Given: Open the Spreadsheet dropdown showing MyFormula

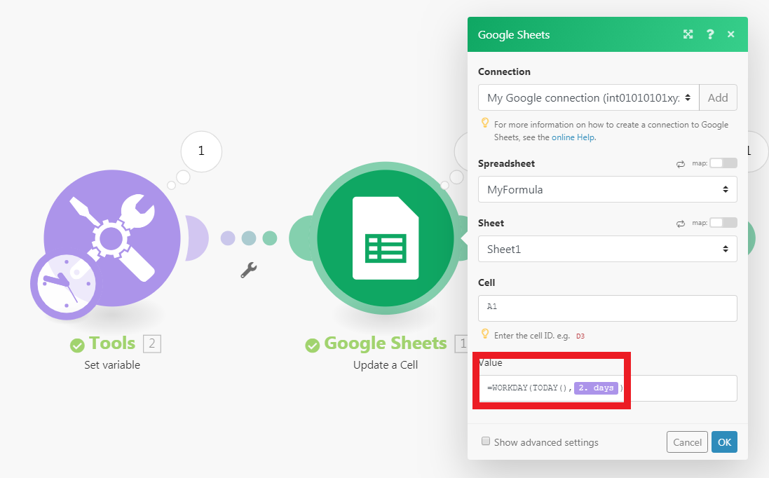Looking at the screenshot, I should pos(607,189).
